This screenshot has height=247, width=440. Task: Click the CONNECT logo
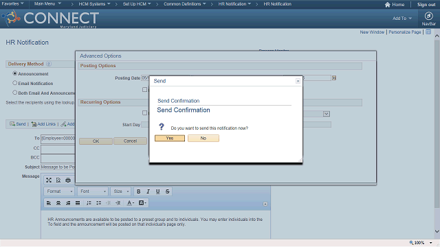50,19
